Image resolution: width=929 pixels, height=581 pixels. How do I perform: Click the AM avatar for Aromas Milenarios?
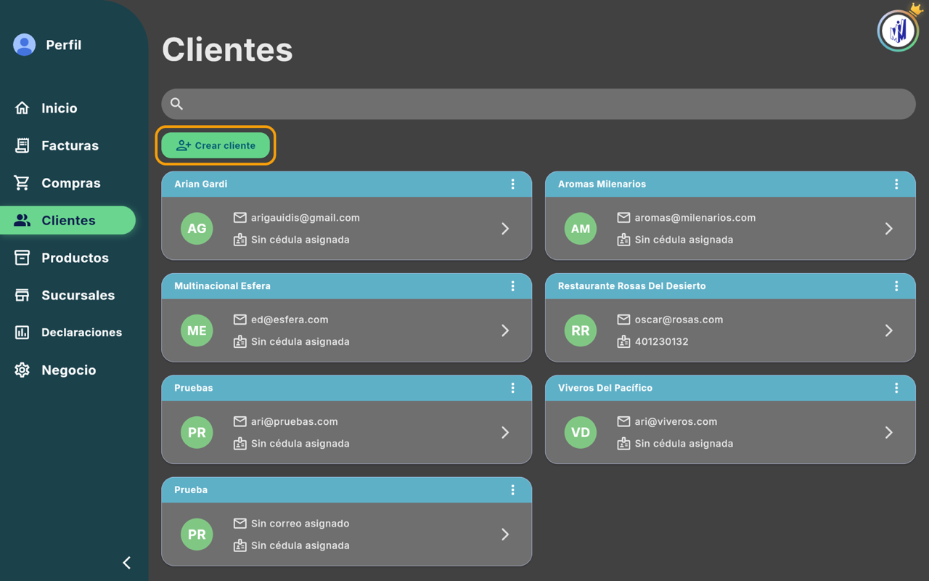point(581,229)
